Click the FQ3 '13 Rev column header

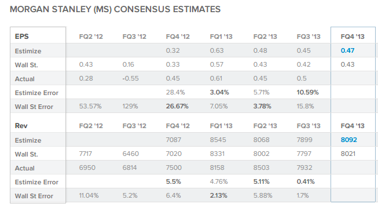point(309,126)
